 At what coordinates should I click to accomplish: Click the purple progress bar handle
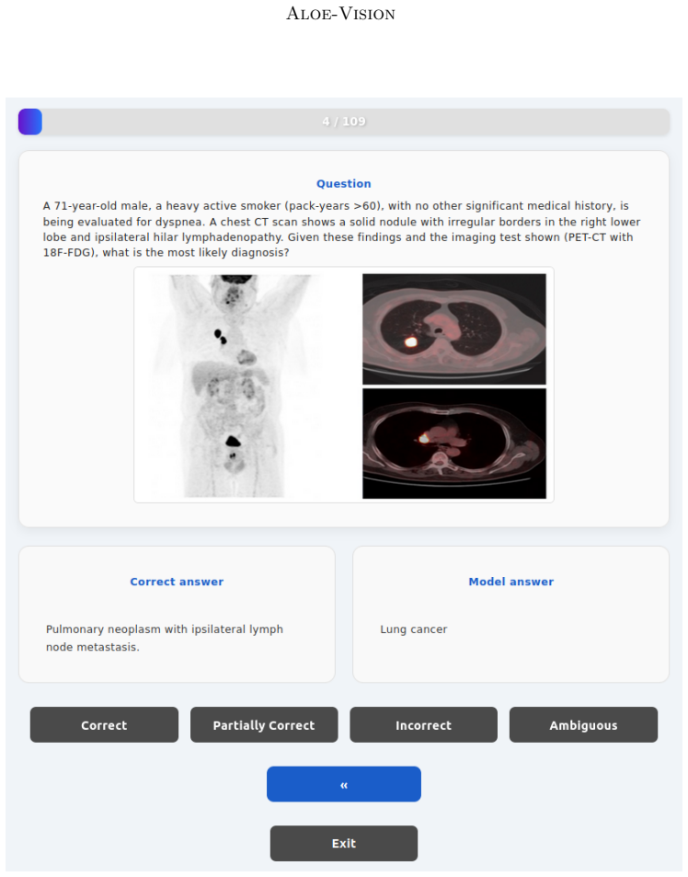(30, 121)
